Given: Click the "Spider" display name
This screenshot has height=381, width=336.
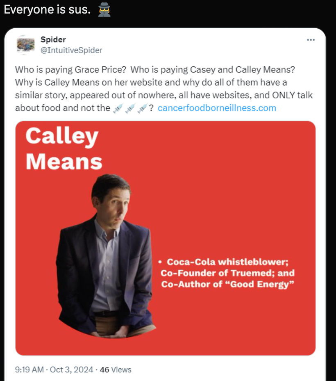Looking at the screenshot, I should click(53, 39).
